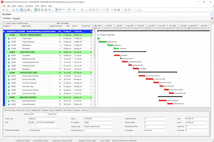Click activity icon beside A2050 Backfilling
Screen dimensions: 214x142
(9, 69)
